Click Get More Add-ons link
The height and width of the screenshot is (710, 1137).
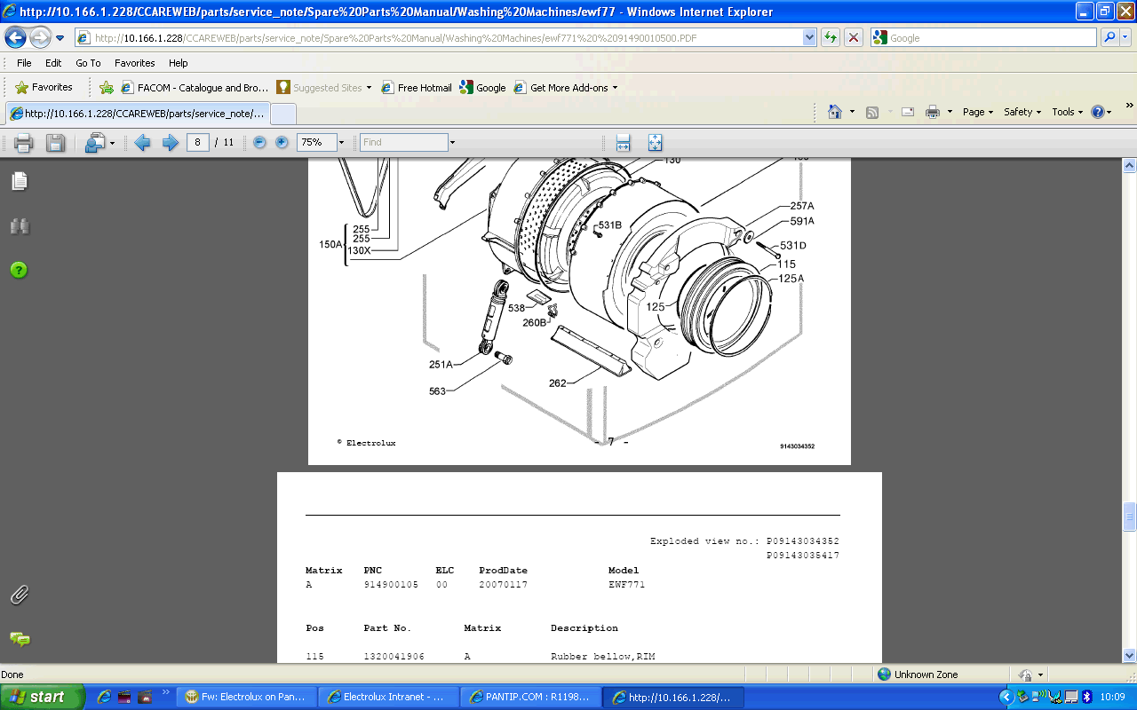pos(565,88)
